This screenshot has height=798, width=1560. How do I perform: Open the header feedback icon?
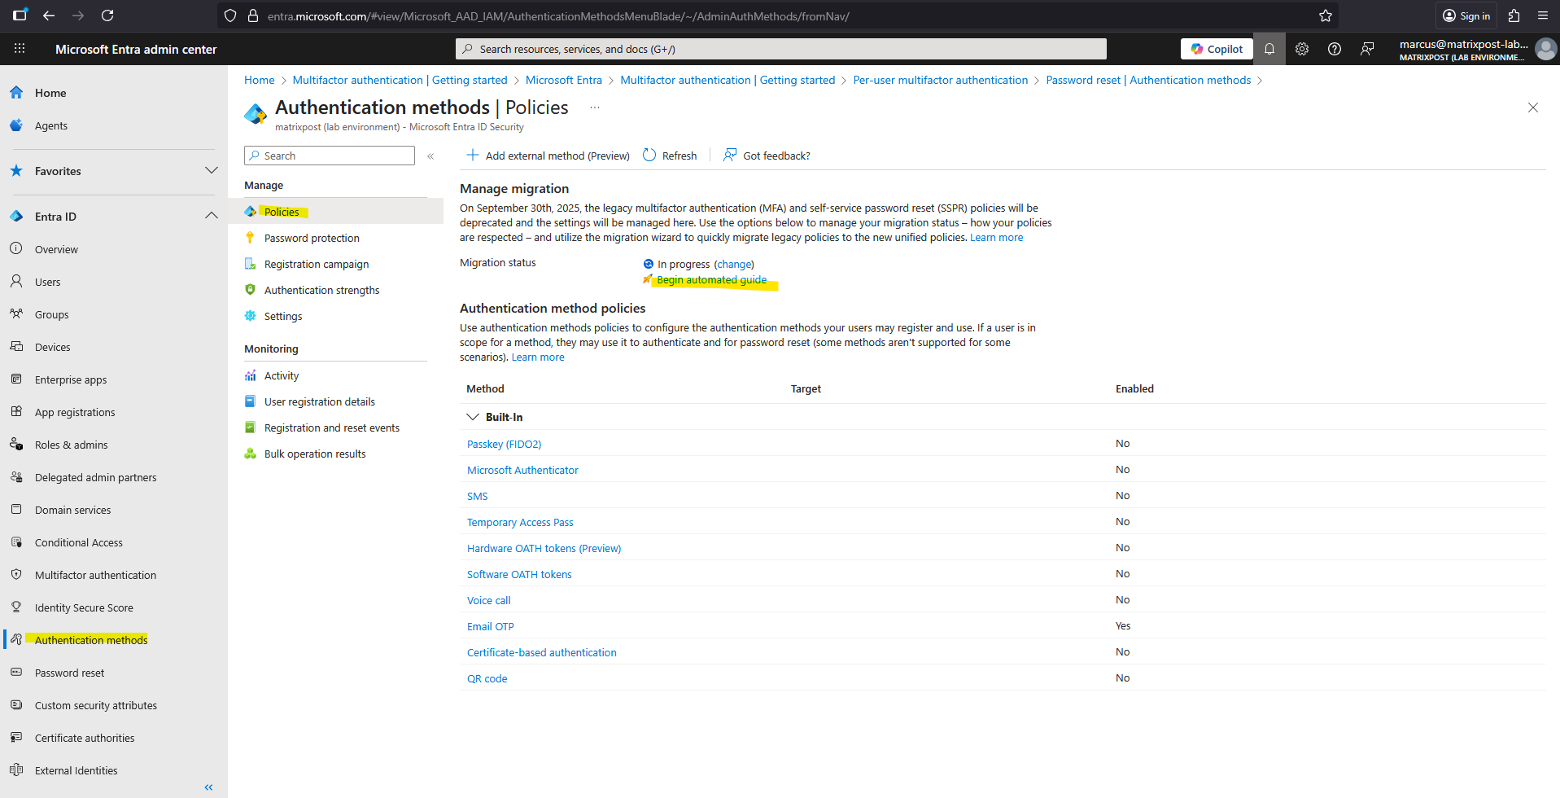click(1367, 49)
